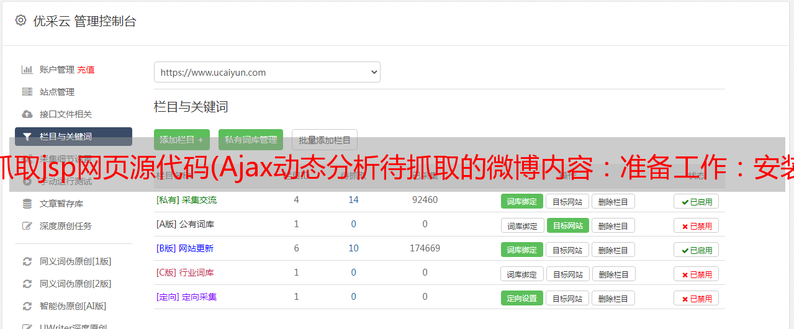Click 删除栏目 in the 公有词库 row
794x329 pixels.
pyautogui.click(x=613, y=225)
